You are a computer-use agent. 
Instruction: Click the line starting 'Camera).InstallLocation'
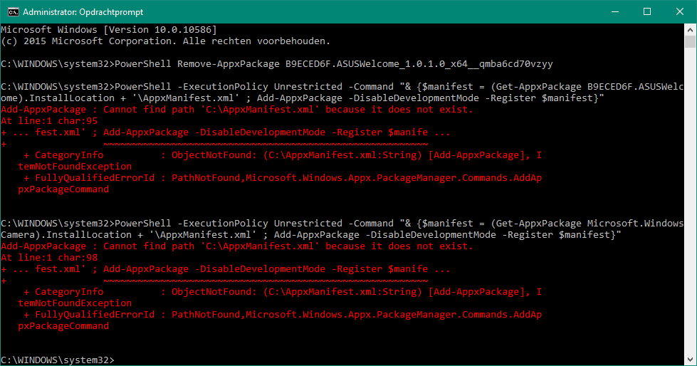[310, 235]
